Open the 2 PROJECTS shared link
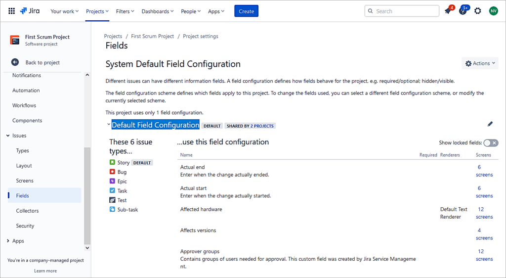506x278 pixels. [x=262, y=126]
